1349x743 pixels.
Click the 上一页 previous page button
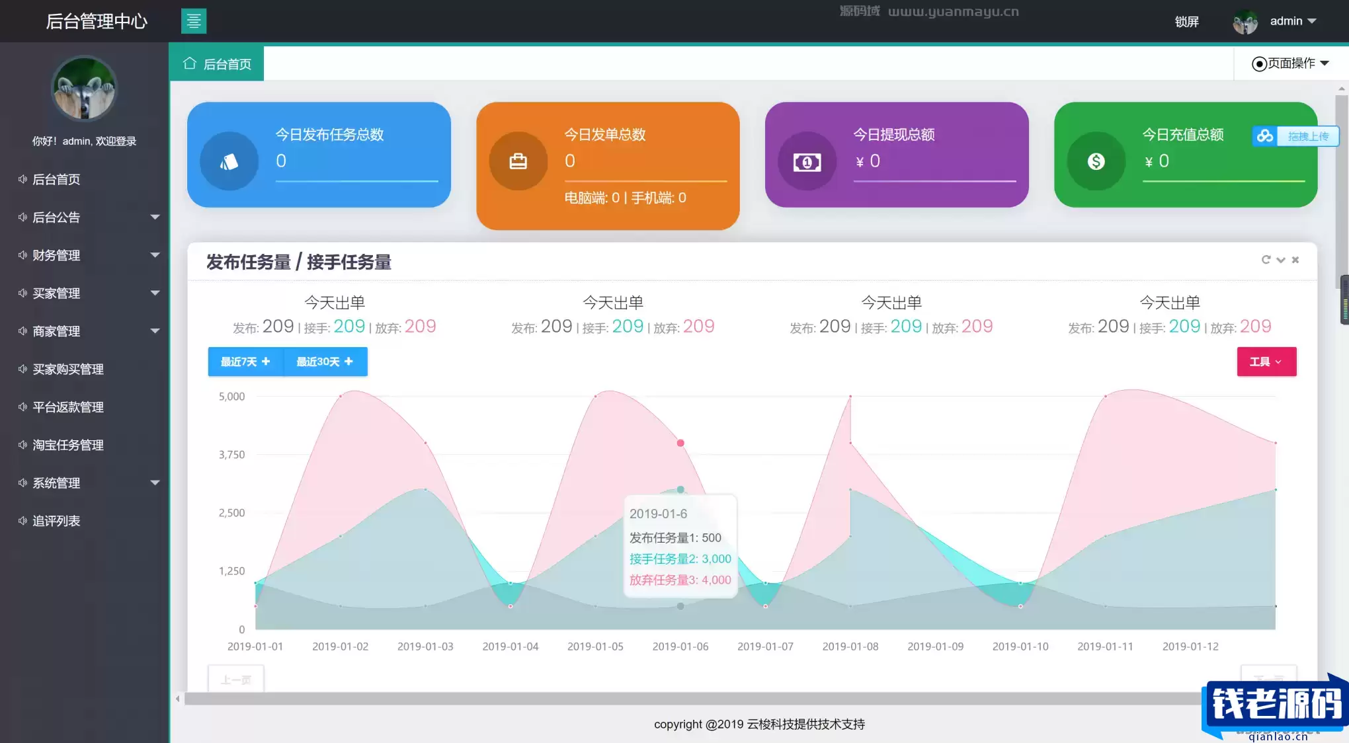(236, 680)
